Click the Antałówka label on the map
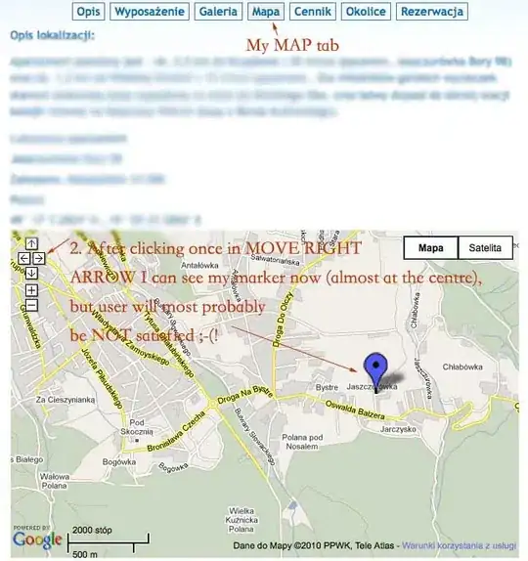The width and height of the screenshot is (528, 561). [199, 266]
